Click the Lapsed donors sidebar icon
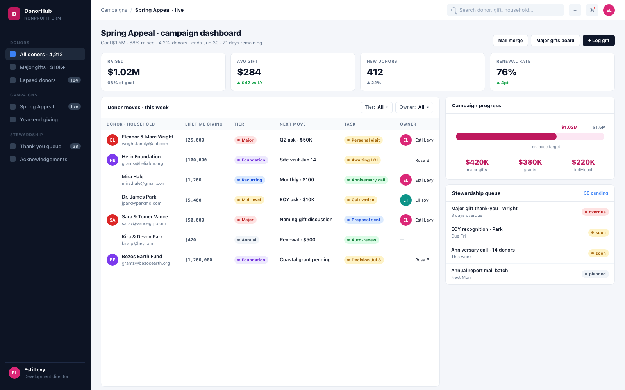 coord(13,80)
